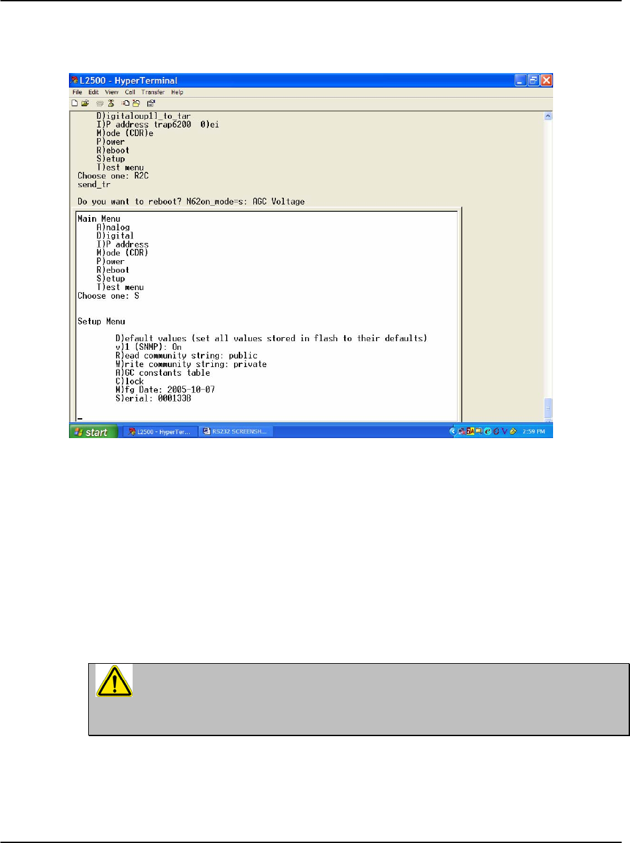This screenshot has height=843, width=630.
Task: Click the terminal scrollbar up arrow
Action: click(x=548, y=116)
